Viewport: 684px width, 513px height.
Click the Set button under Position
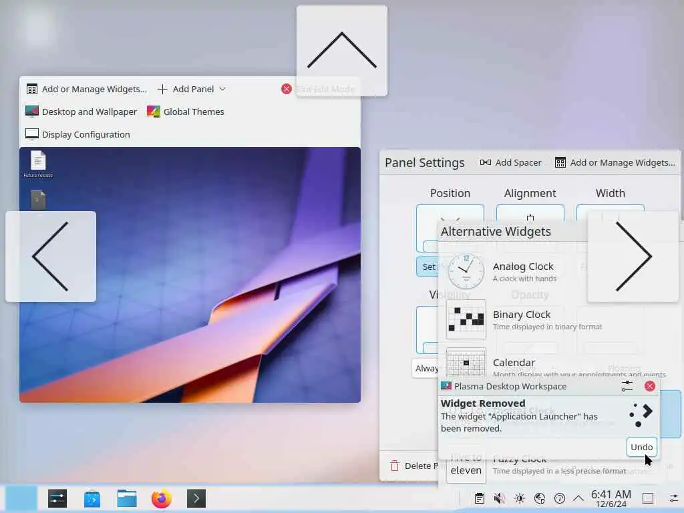pos(427,267)
